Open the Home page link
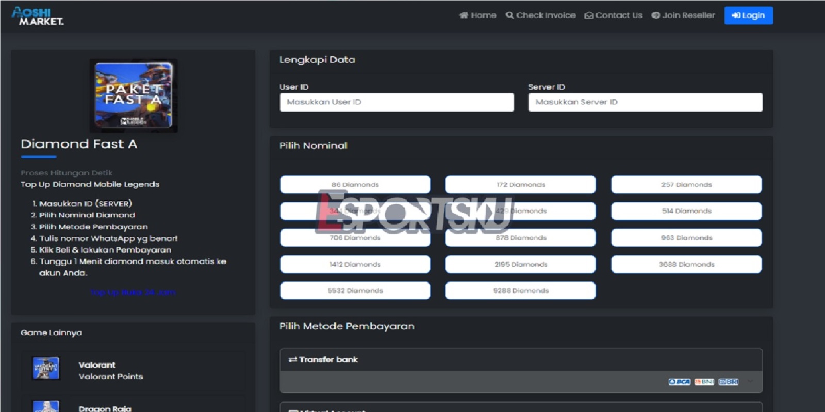The height and width of the screenshot is (412, 825). pyautogui.click(x=477, y=15)
